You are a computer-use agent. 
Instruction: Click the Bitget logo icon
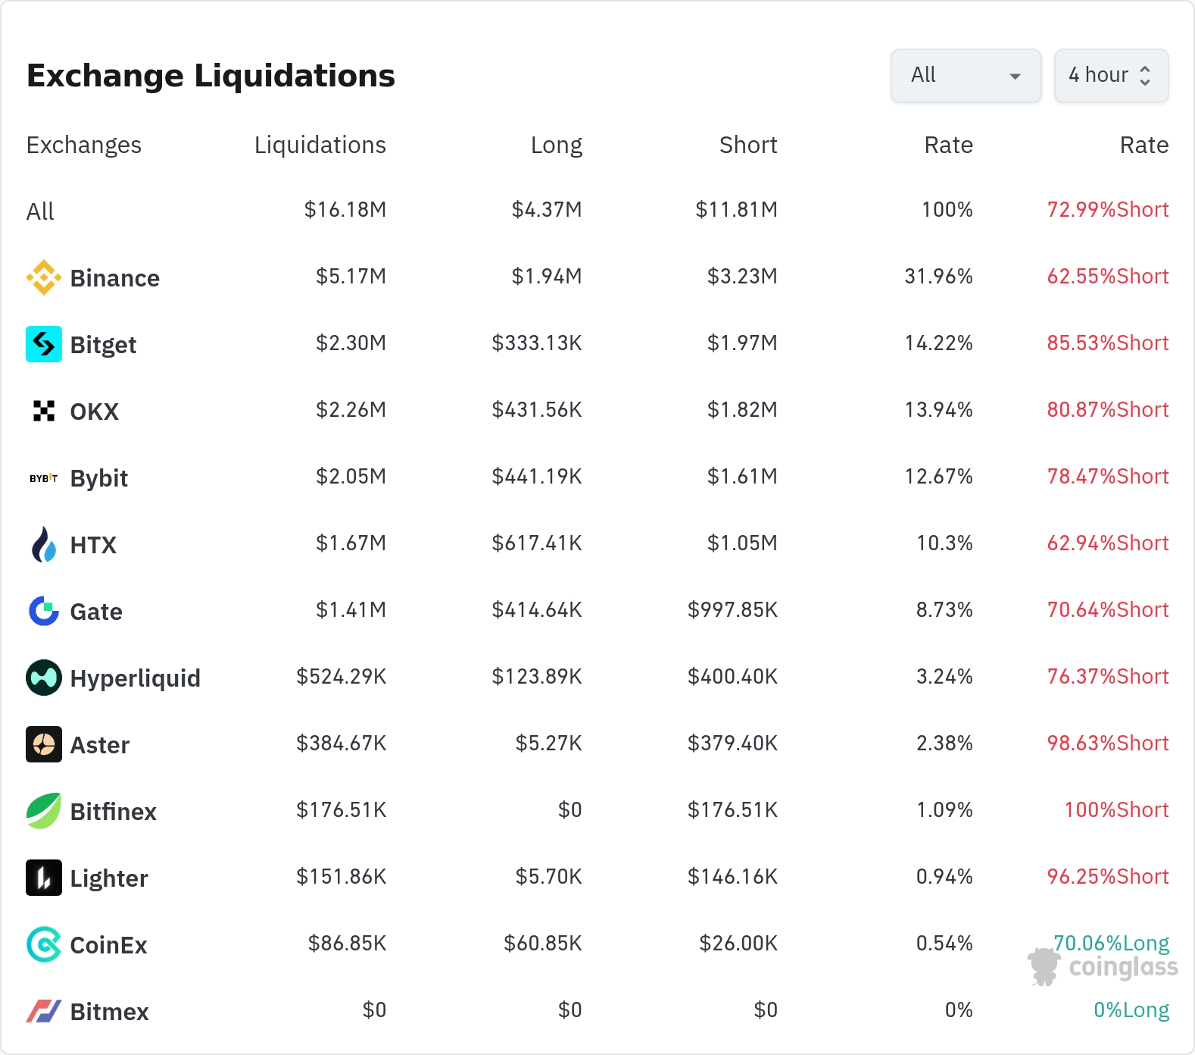(x=44, y=344)
